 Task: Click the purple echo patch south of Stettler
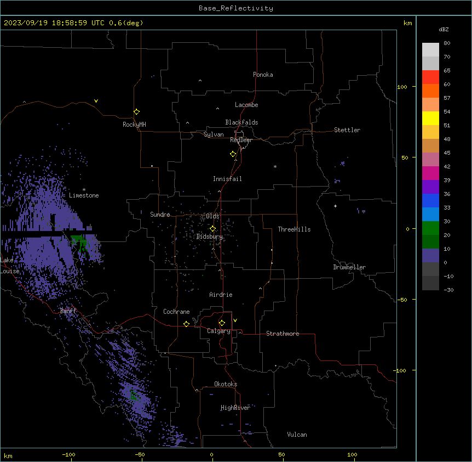343,164
